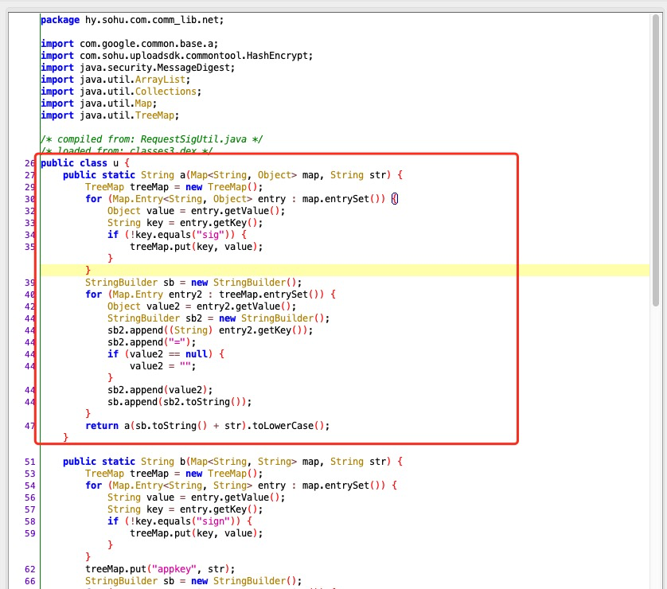Viewport: 667px width, 589px height.
Task: Click the closing brace on the yellow highlighted line
Action: click(88, 271)
